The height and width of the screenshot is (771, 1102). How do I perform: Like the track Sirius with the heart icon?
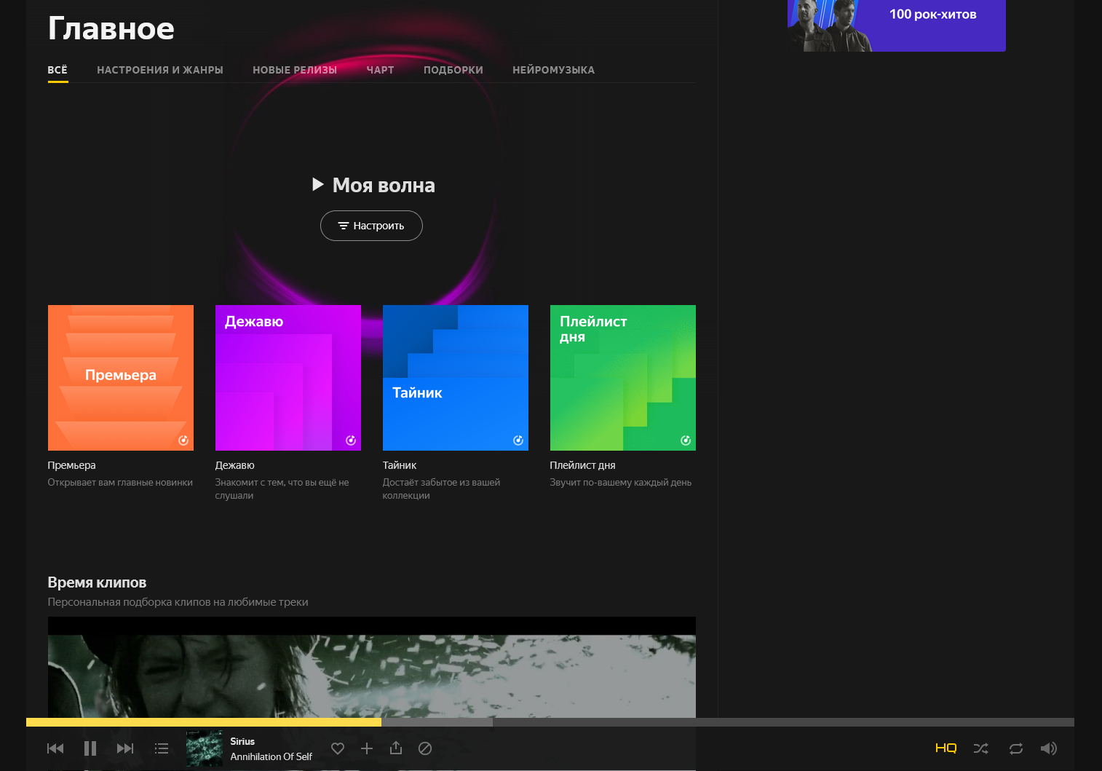pyautogui.click(x=338, y=748)
